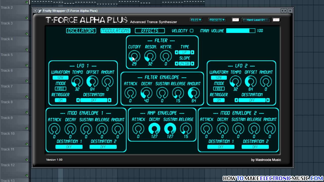Click the LFO 1 AMOUNT knob
The width and height of the screenshot is (324, 182).
tap(108, 81)
